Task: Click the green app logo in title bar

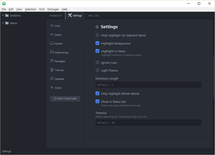Action: pos(4,3)
